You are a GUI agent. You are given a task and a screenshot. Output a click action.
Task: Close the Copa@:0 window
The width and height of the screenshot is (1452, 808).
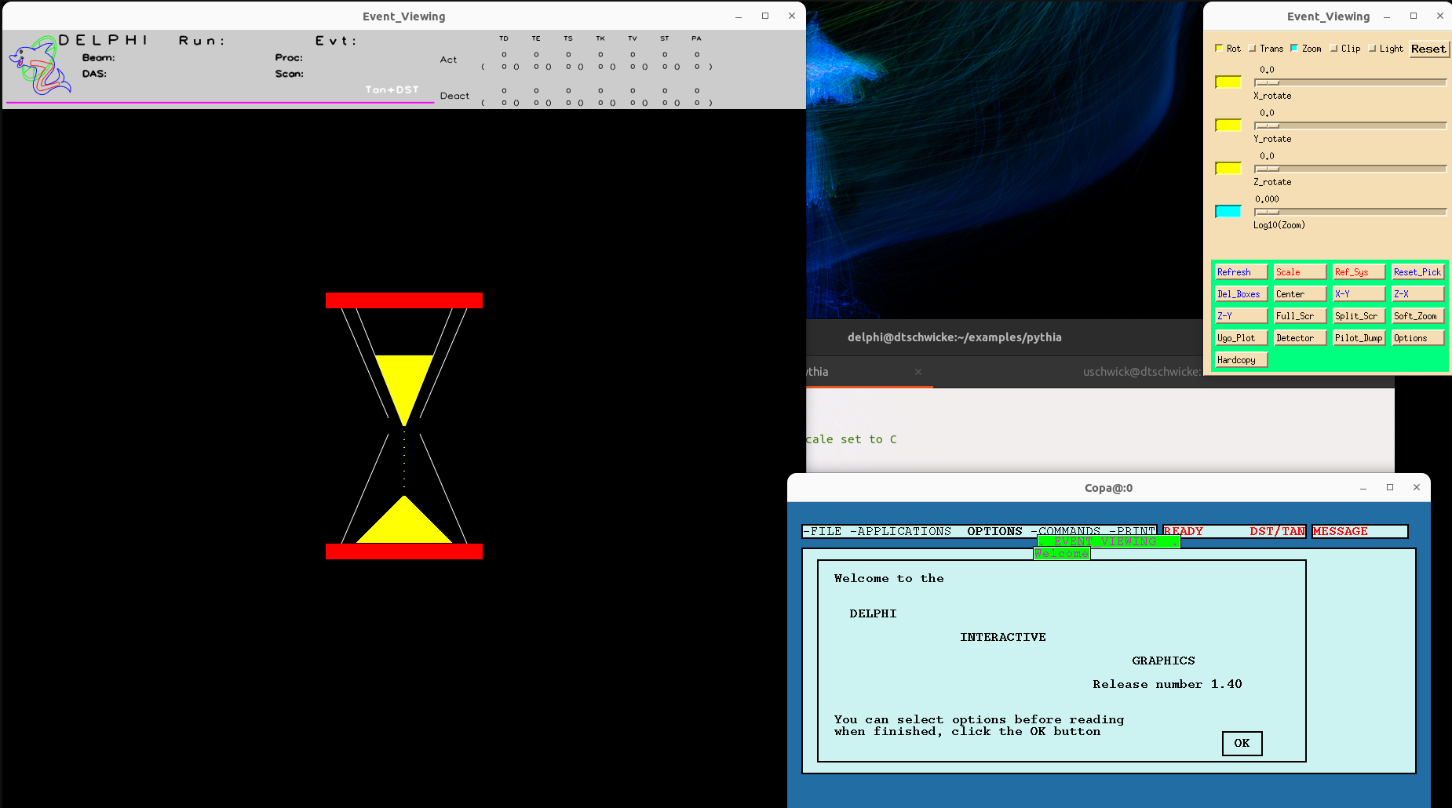coord(1417,487)
